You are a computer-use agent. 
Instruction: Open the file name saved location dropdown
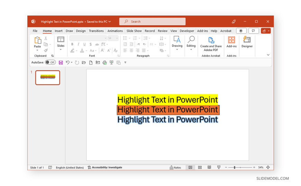coord(110,22)
